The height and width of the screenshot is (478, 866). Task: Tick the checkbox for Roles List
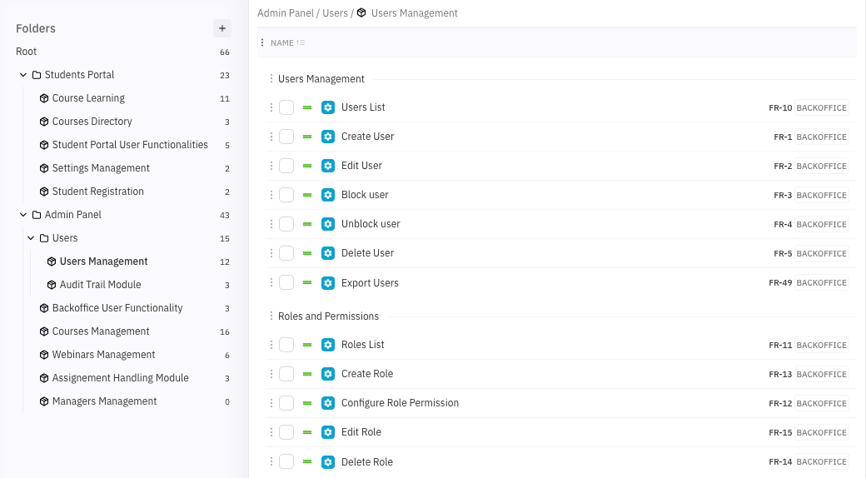tap(286, 345)
